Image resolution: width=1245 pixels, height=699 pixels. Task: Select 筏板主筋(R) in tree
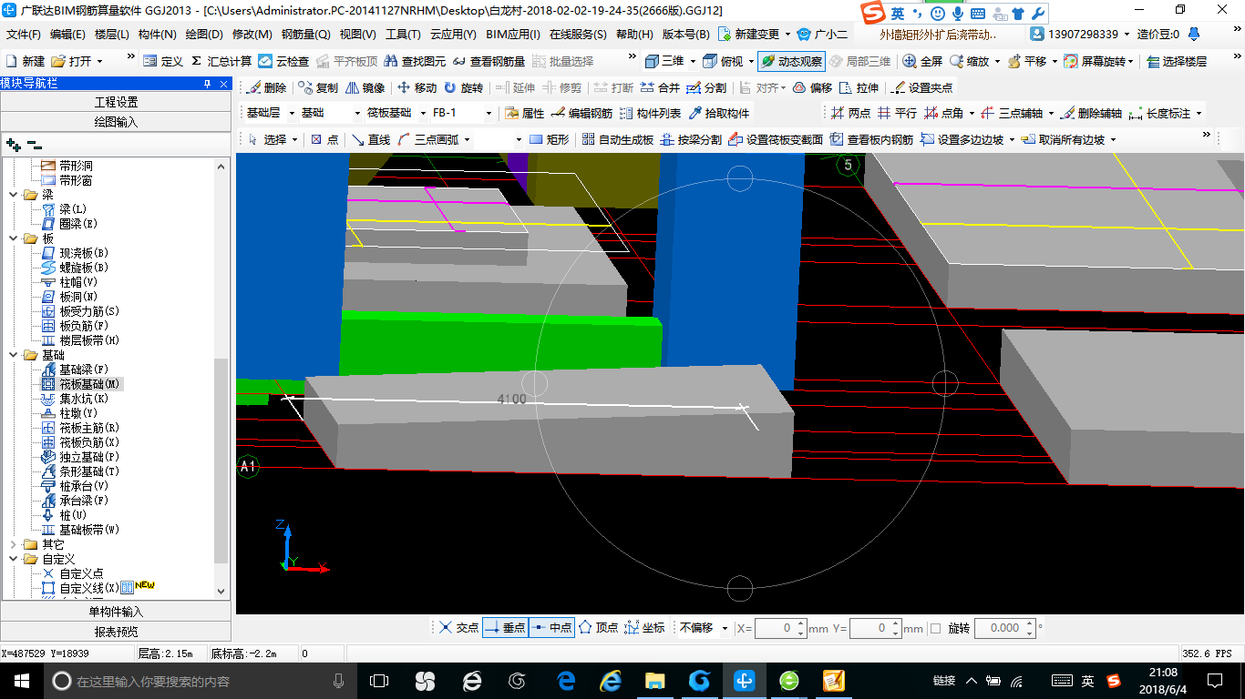pos(81,428)
